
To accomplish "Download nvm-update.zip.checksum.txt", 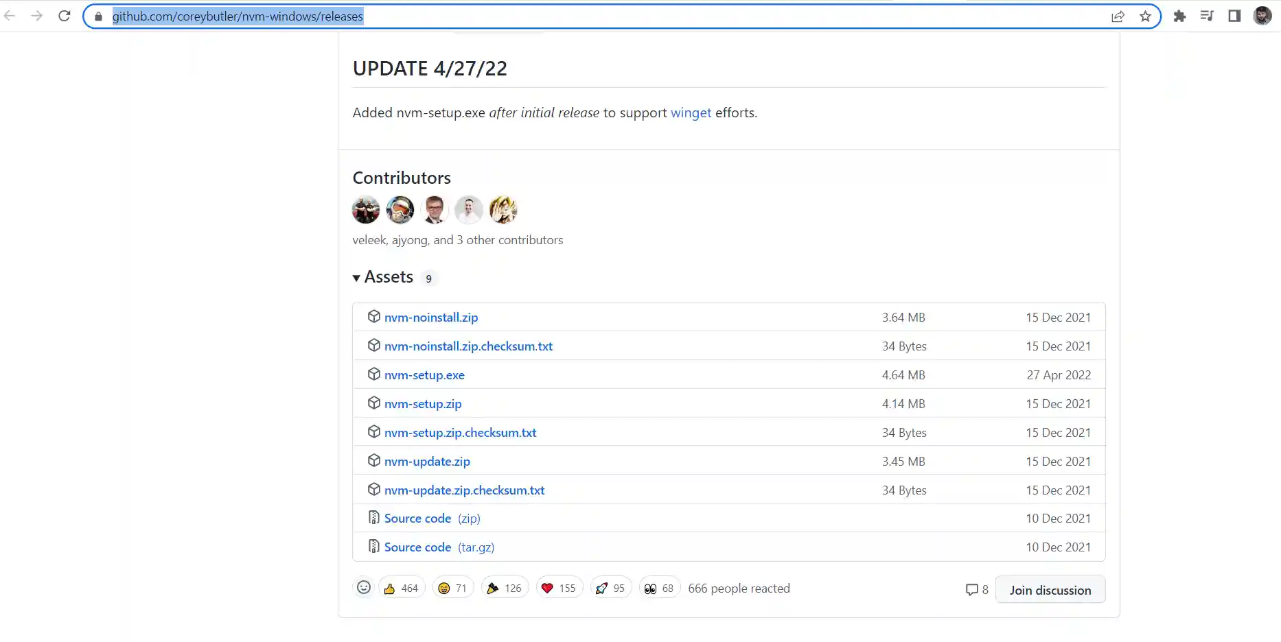I will coord(464,490).
